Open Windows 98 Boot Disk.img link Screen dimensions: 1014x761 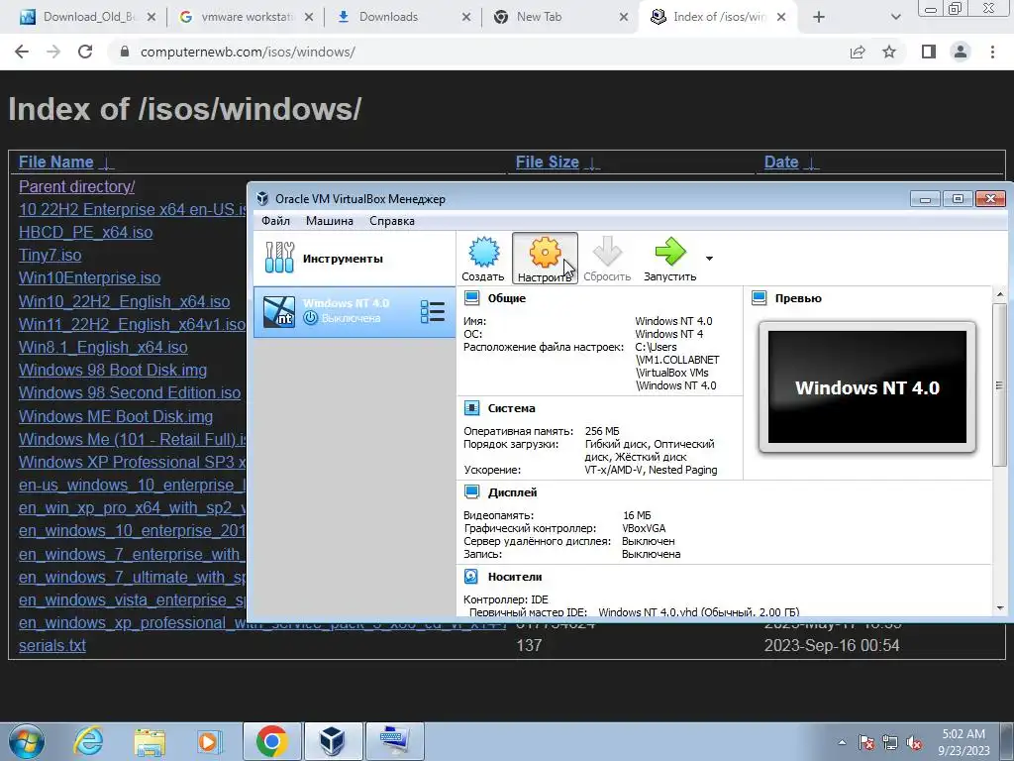[x=113, y=370]
